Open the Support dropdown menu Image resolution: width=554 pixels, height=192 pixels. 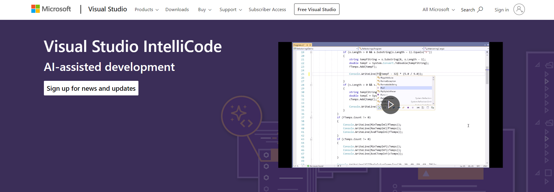pyautogui.click(x=231, y=10)
